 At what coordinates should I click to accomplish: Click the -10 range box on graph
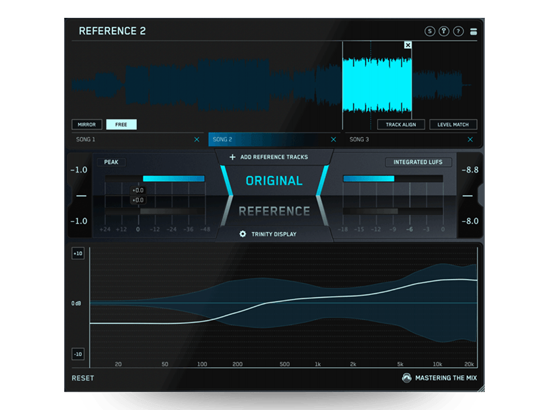(78, 354)
